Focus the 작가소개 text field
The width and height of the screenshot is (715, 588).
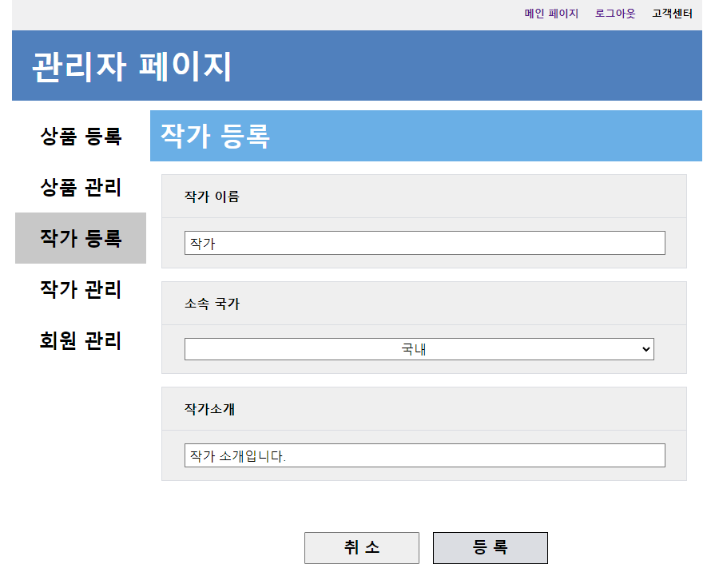(424, 455)
